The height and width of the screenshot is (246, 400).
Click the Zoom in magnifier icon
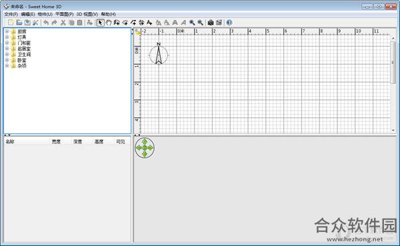[x=192, y=23]
